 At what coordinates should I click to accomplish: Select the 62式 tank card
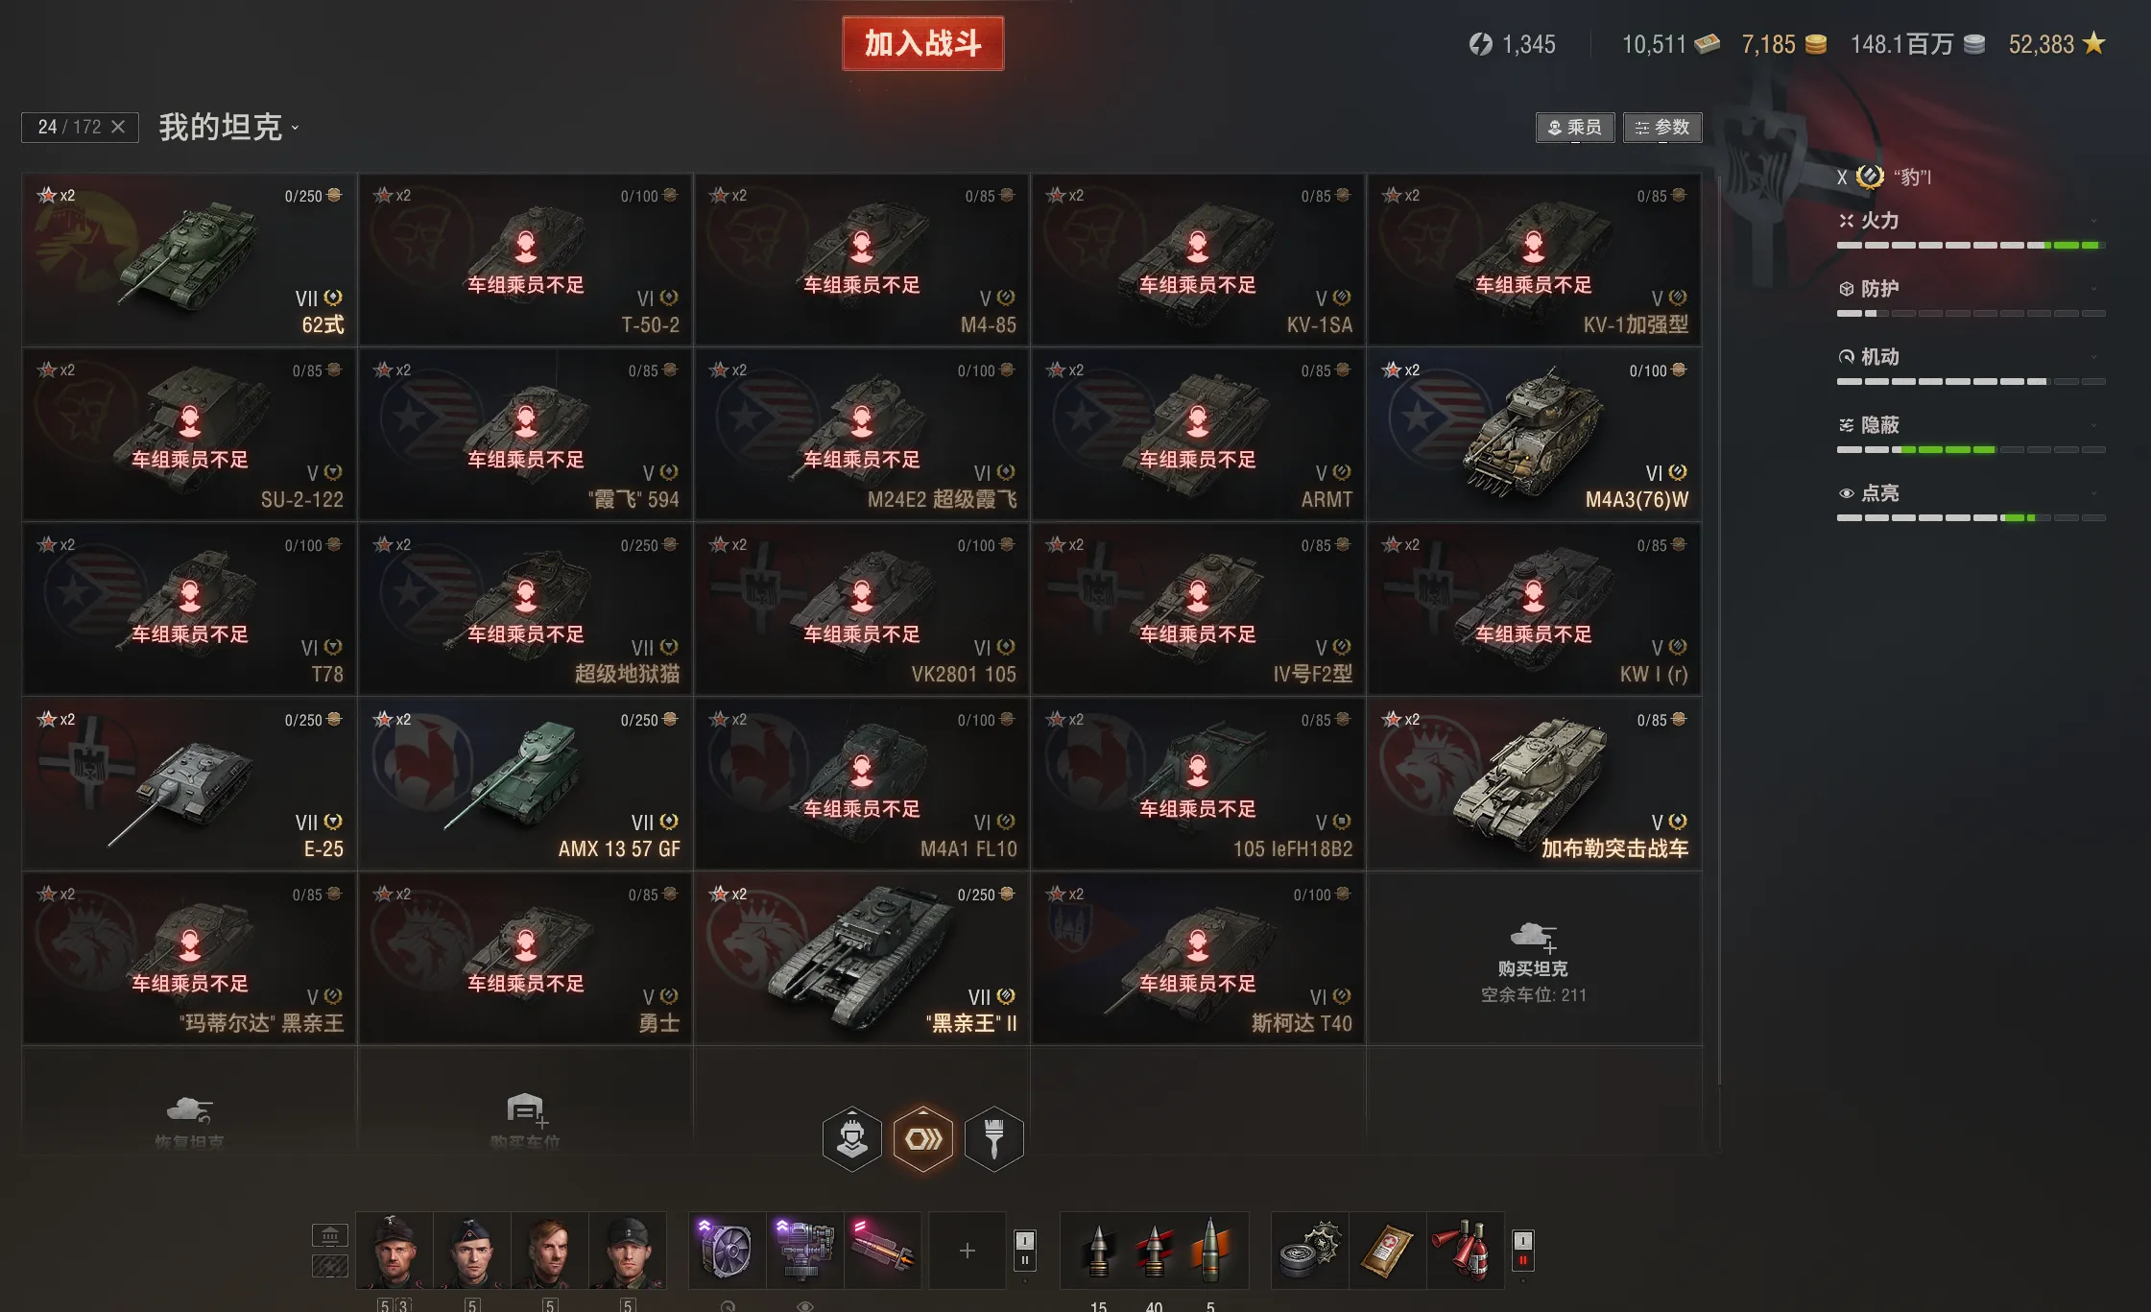tap(189, 259)
